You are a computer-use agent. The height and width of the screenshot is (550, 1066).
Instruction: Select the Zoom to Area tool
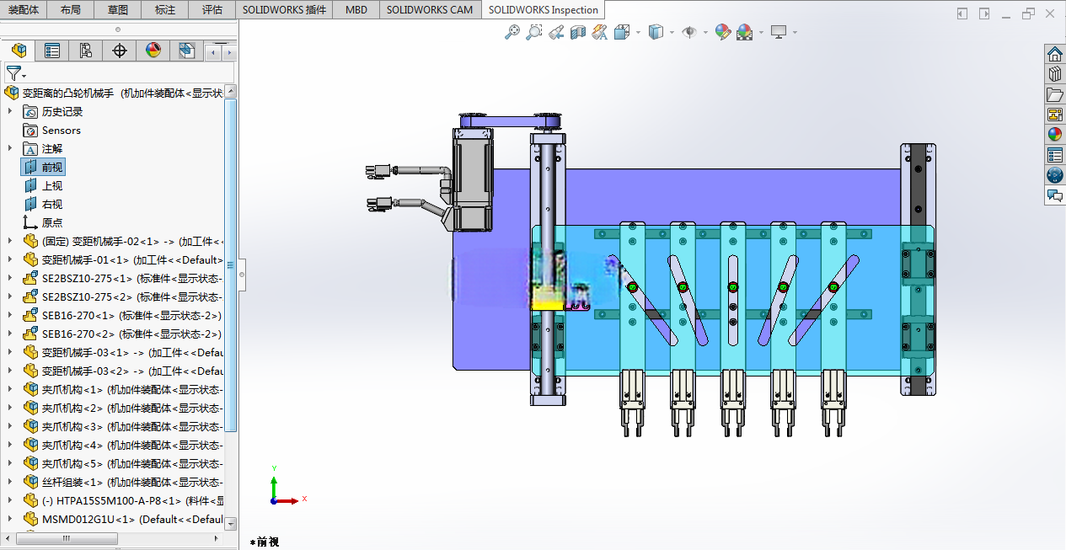[534, 32]
